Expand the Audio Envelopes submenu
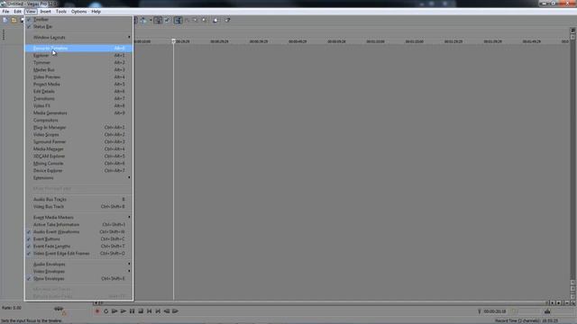The height and width of the screenshot is (324, 577). (x=78, y=264)
